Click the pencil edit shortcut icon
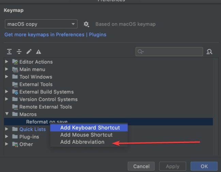 [x=29, y=52]
